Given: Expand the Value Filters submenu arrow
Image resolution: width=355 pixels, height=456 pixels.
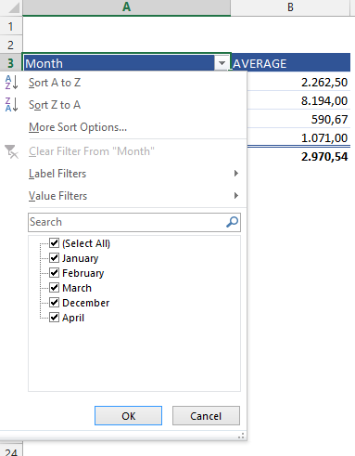Looking at the screenshot, I should coord(236,196).
